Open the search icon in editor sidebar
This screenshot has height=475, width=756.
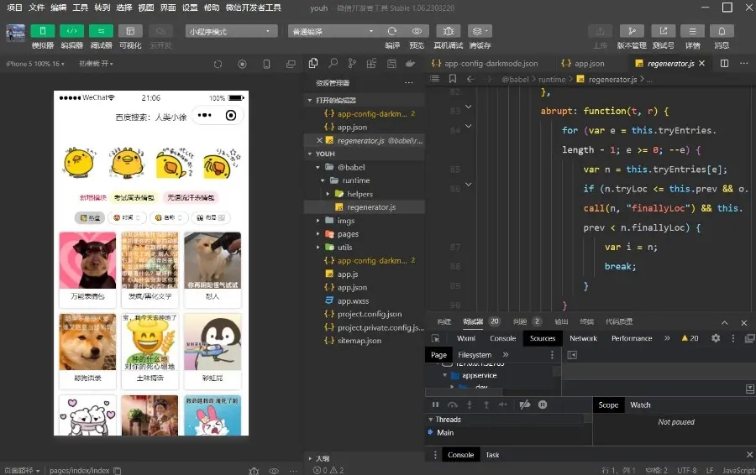click(333, 63)
